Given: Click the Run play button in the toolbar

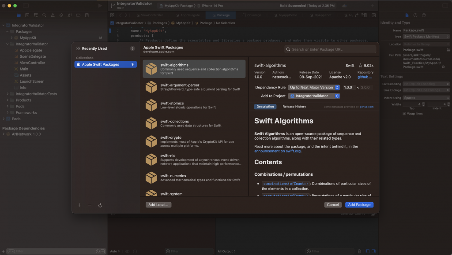Looking at the screenshot, I should [100, 5].
